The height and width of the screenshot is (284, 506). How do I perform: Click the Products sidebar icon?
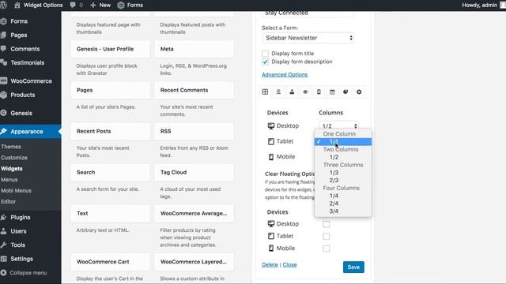[3, 95]
